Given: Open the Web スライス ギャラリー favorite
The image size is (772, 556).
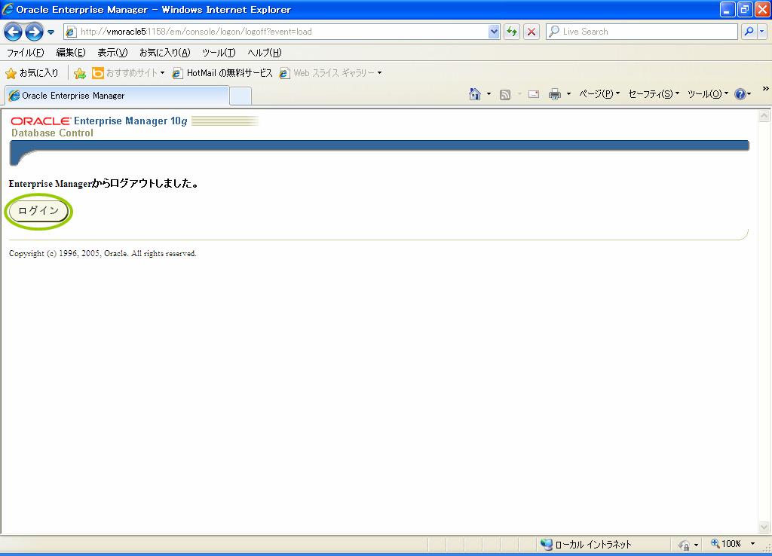Looking at the screenshot, I should coord(327,73).
